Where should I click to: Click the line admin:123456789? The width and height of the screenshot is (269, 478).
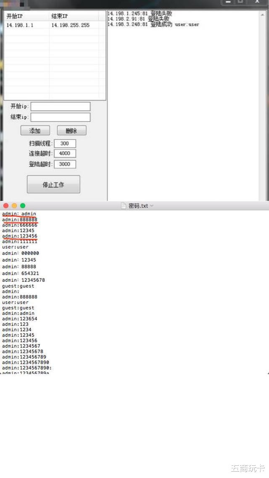click(x=24, y=357)
